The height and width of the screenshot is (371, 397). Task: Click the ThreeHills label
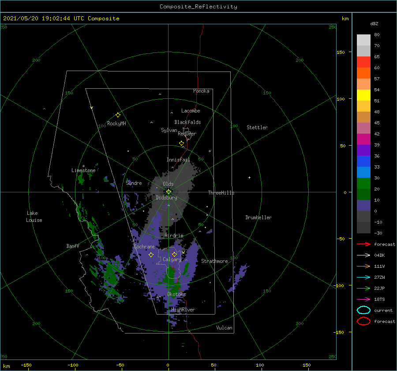[221, 193]
